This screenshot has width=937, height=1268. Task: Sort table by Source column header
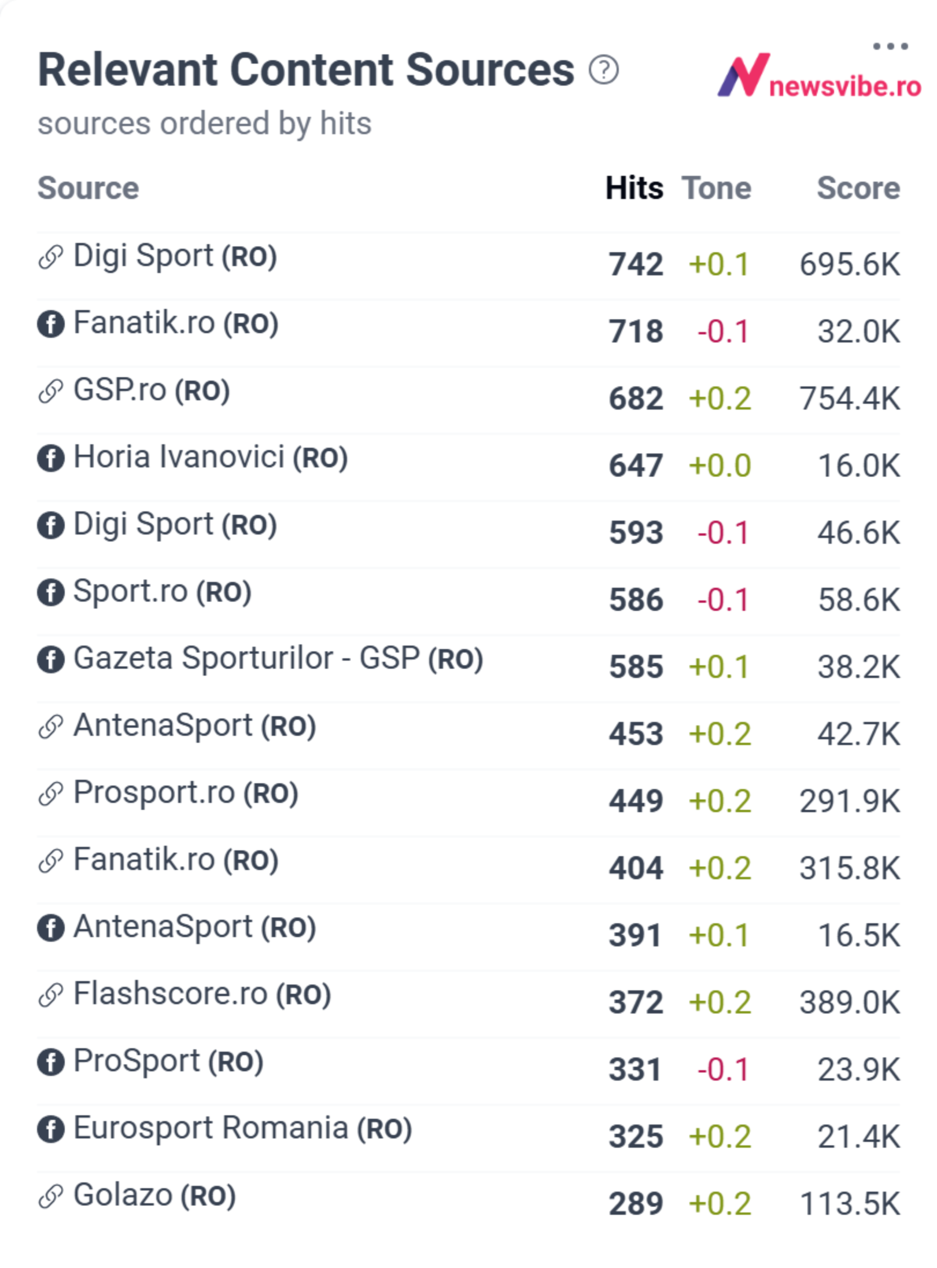(88, 188)
